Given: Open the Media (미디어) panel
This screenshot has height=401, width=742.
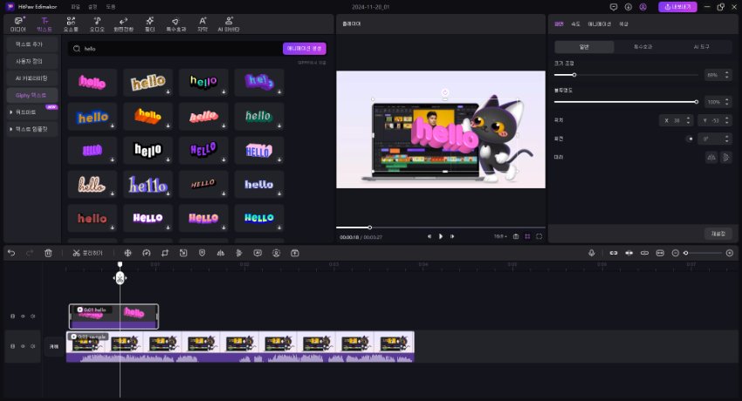Looking at the screenshot, I should pos(17,23).
